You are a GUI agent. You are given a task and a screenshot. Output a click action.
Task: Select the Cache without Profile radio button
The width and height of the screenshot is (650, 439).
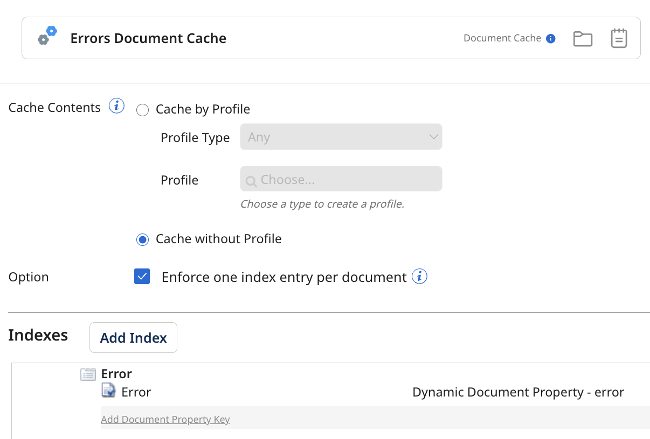point(142,239)
